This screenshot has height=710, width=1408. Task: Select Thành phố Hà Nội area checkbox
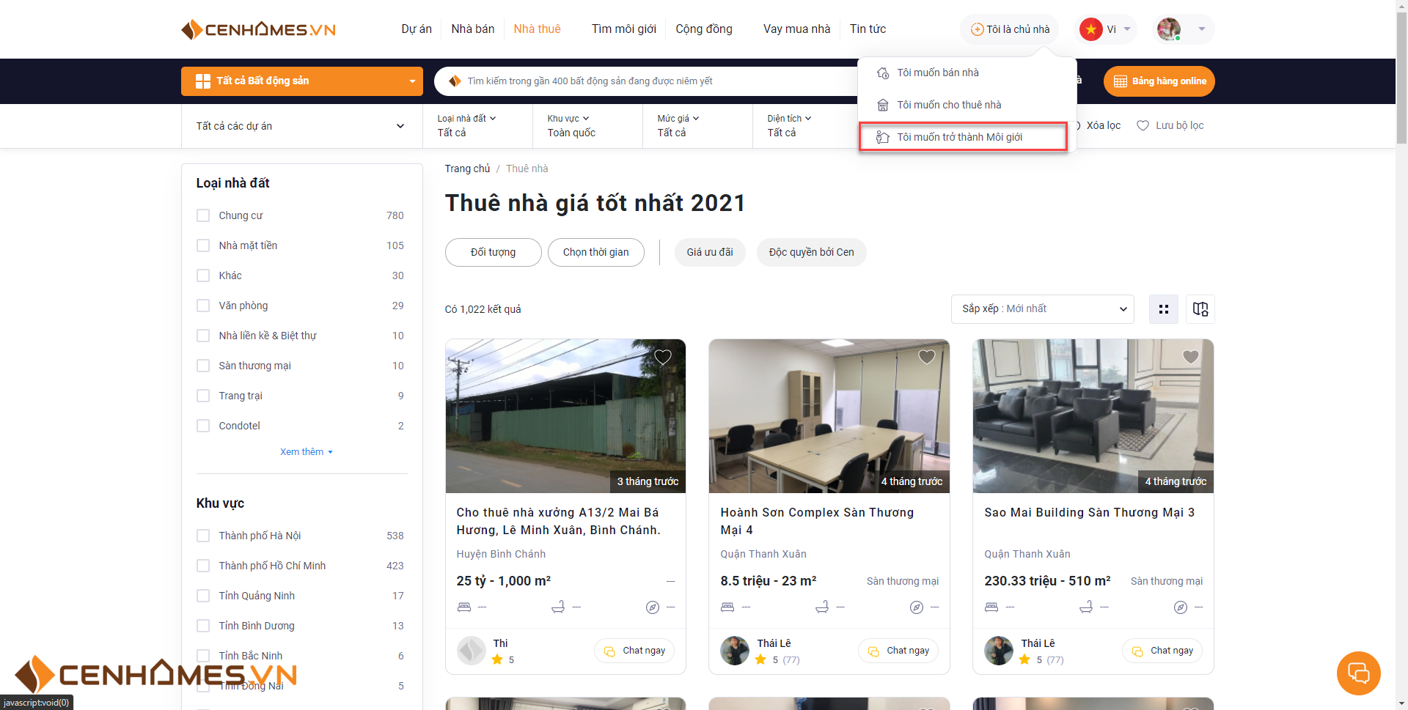click(203, 536)
